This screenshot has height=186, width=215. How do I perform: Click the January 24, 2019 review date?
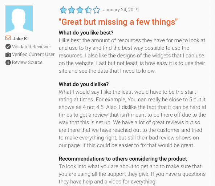coord(121,10)
